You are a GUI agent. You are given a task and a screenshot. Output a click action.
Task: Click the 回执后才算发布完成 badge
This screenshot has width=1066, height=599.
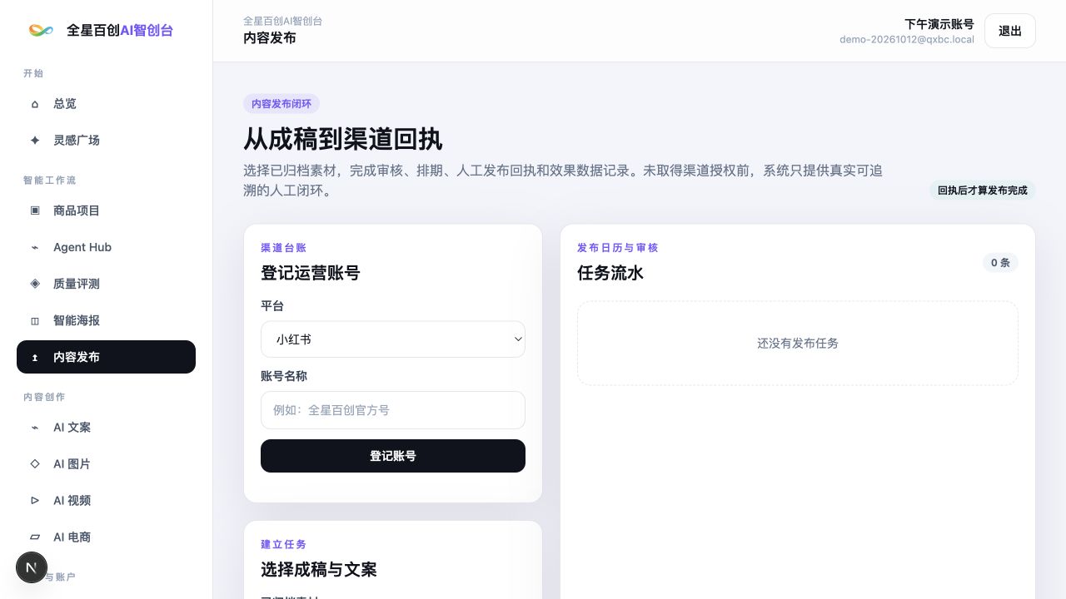(983, 191)
